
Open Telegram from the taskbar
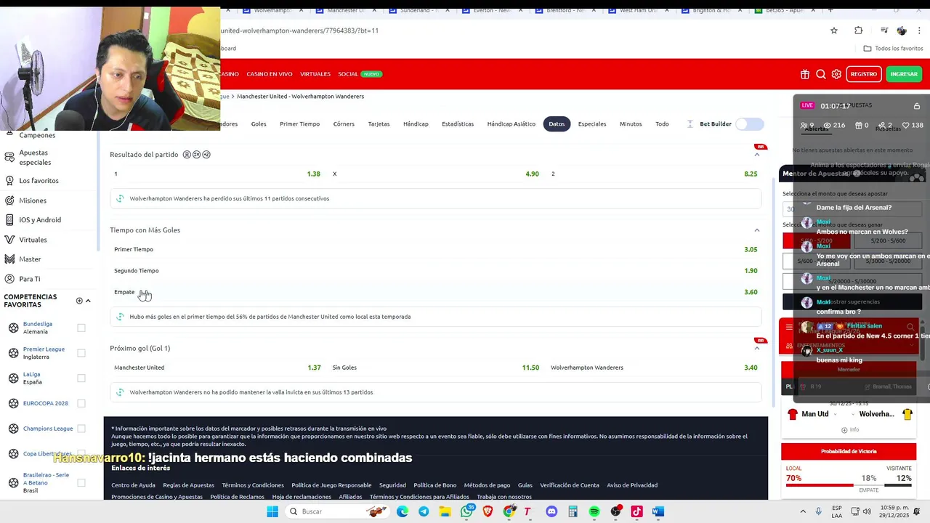pos(424,511)
